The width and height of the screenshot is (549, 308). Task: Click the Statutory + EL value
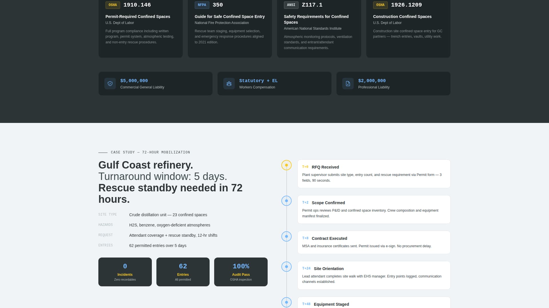point(258,81)
